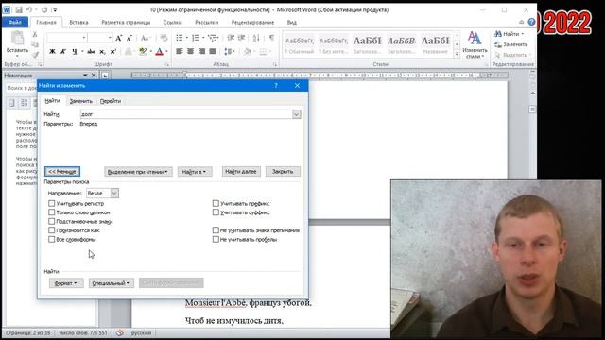This screenshot has height=340, width=605.
Task: Switch to the 'Заменить' dialog tab
Action: coord(80,101)
